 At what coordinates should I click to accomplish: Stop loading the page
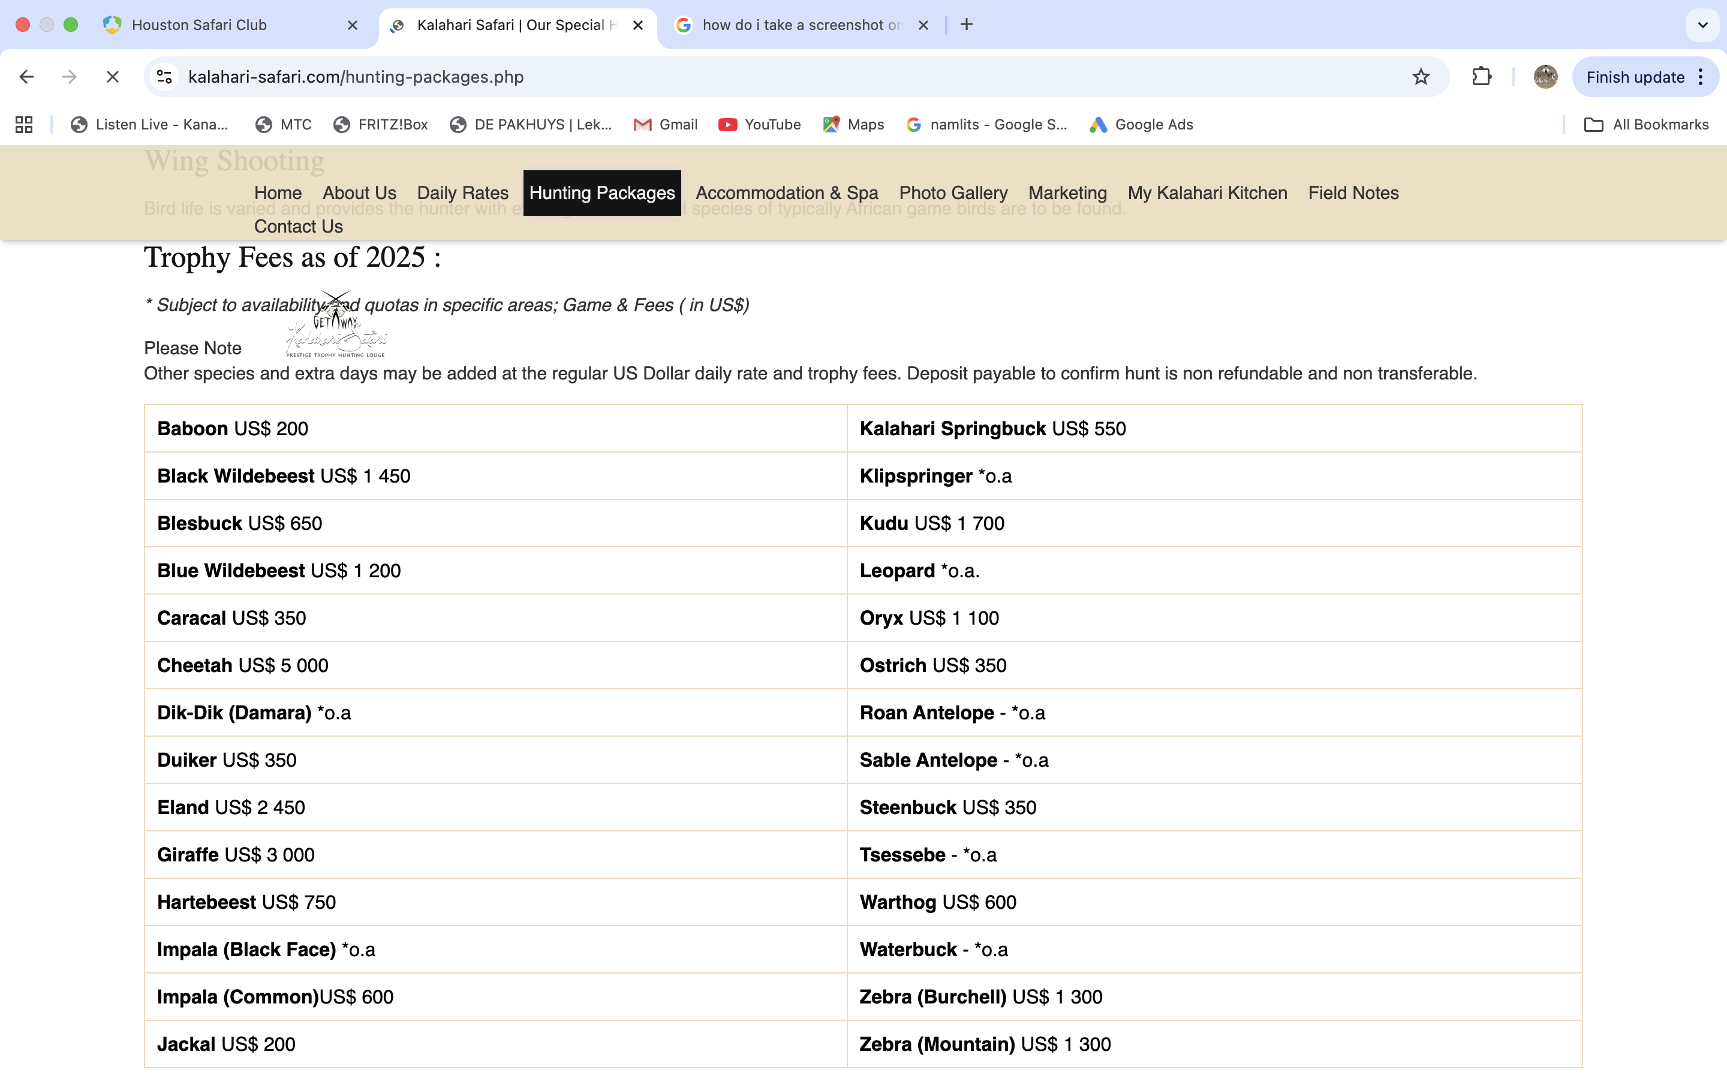pos(112,77)
